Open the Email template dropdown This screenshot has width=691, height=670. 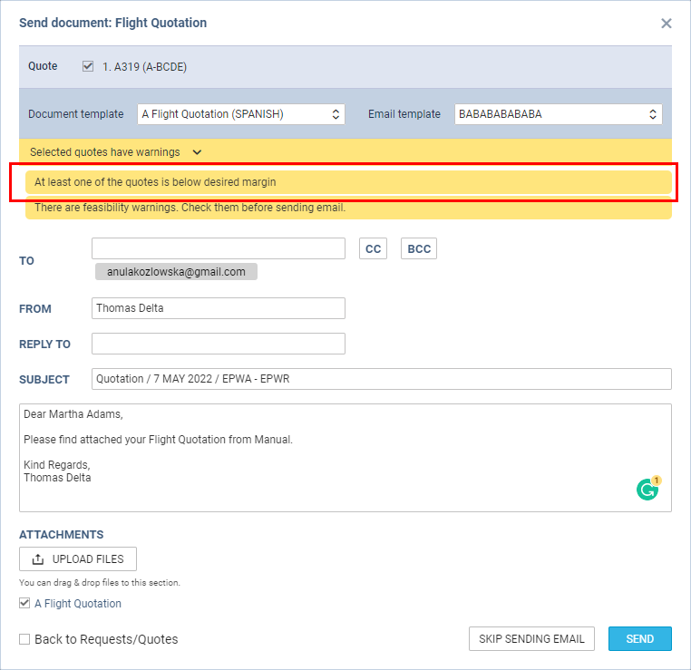pyautogui.click(x=558, y=114)
